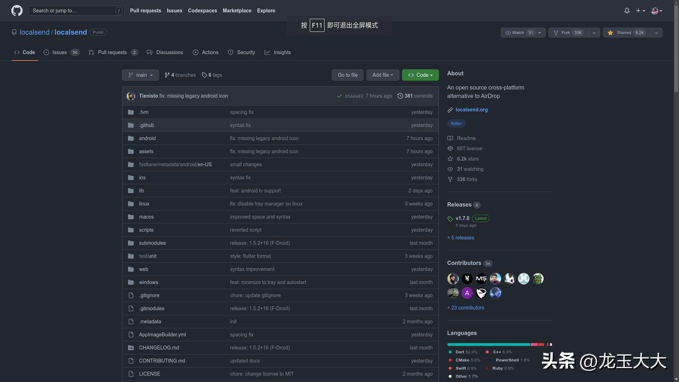Click the commit history clock icon
The height and width of the screenshot is (382, 679).
(400, 96)
